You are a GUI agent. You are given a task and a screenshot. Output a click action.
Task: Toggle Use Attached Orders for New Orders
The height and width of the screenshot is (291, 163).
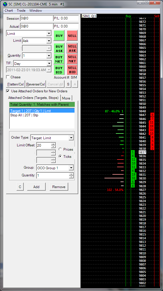coord(8,91)
